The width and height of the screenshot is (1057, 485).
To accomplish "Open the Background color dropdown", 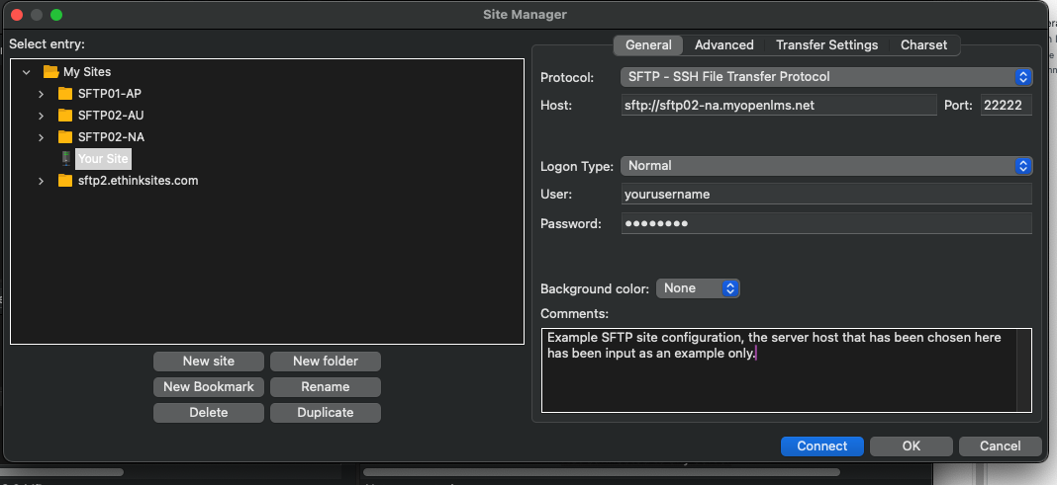I will 698,288.
